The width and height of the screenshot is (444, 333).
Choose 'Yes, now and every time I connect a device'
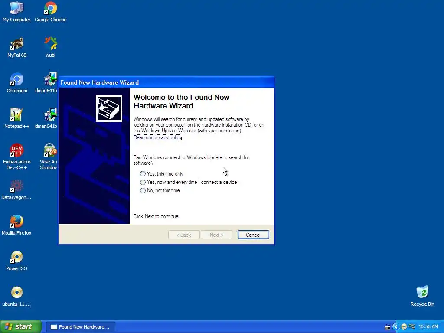(x=189, y=182)
